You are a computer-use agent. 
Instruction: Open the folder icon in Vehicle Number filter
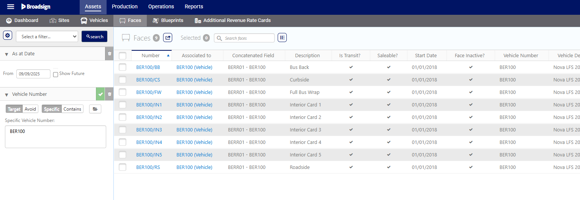[x=95, y=109]
